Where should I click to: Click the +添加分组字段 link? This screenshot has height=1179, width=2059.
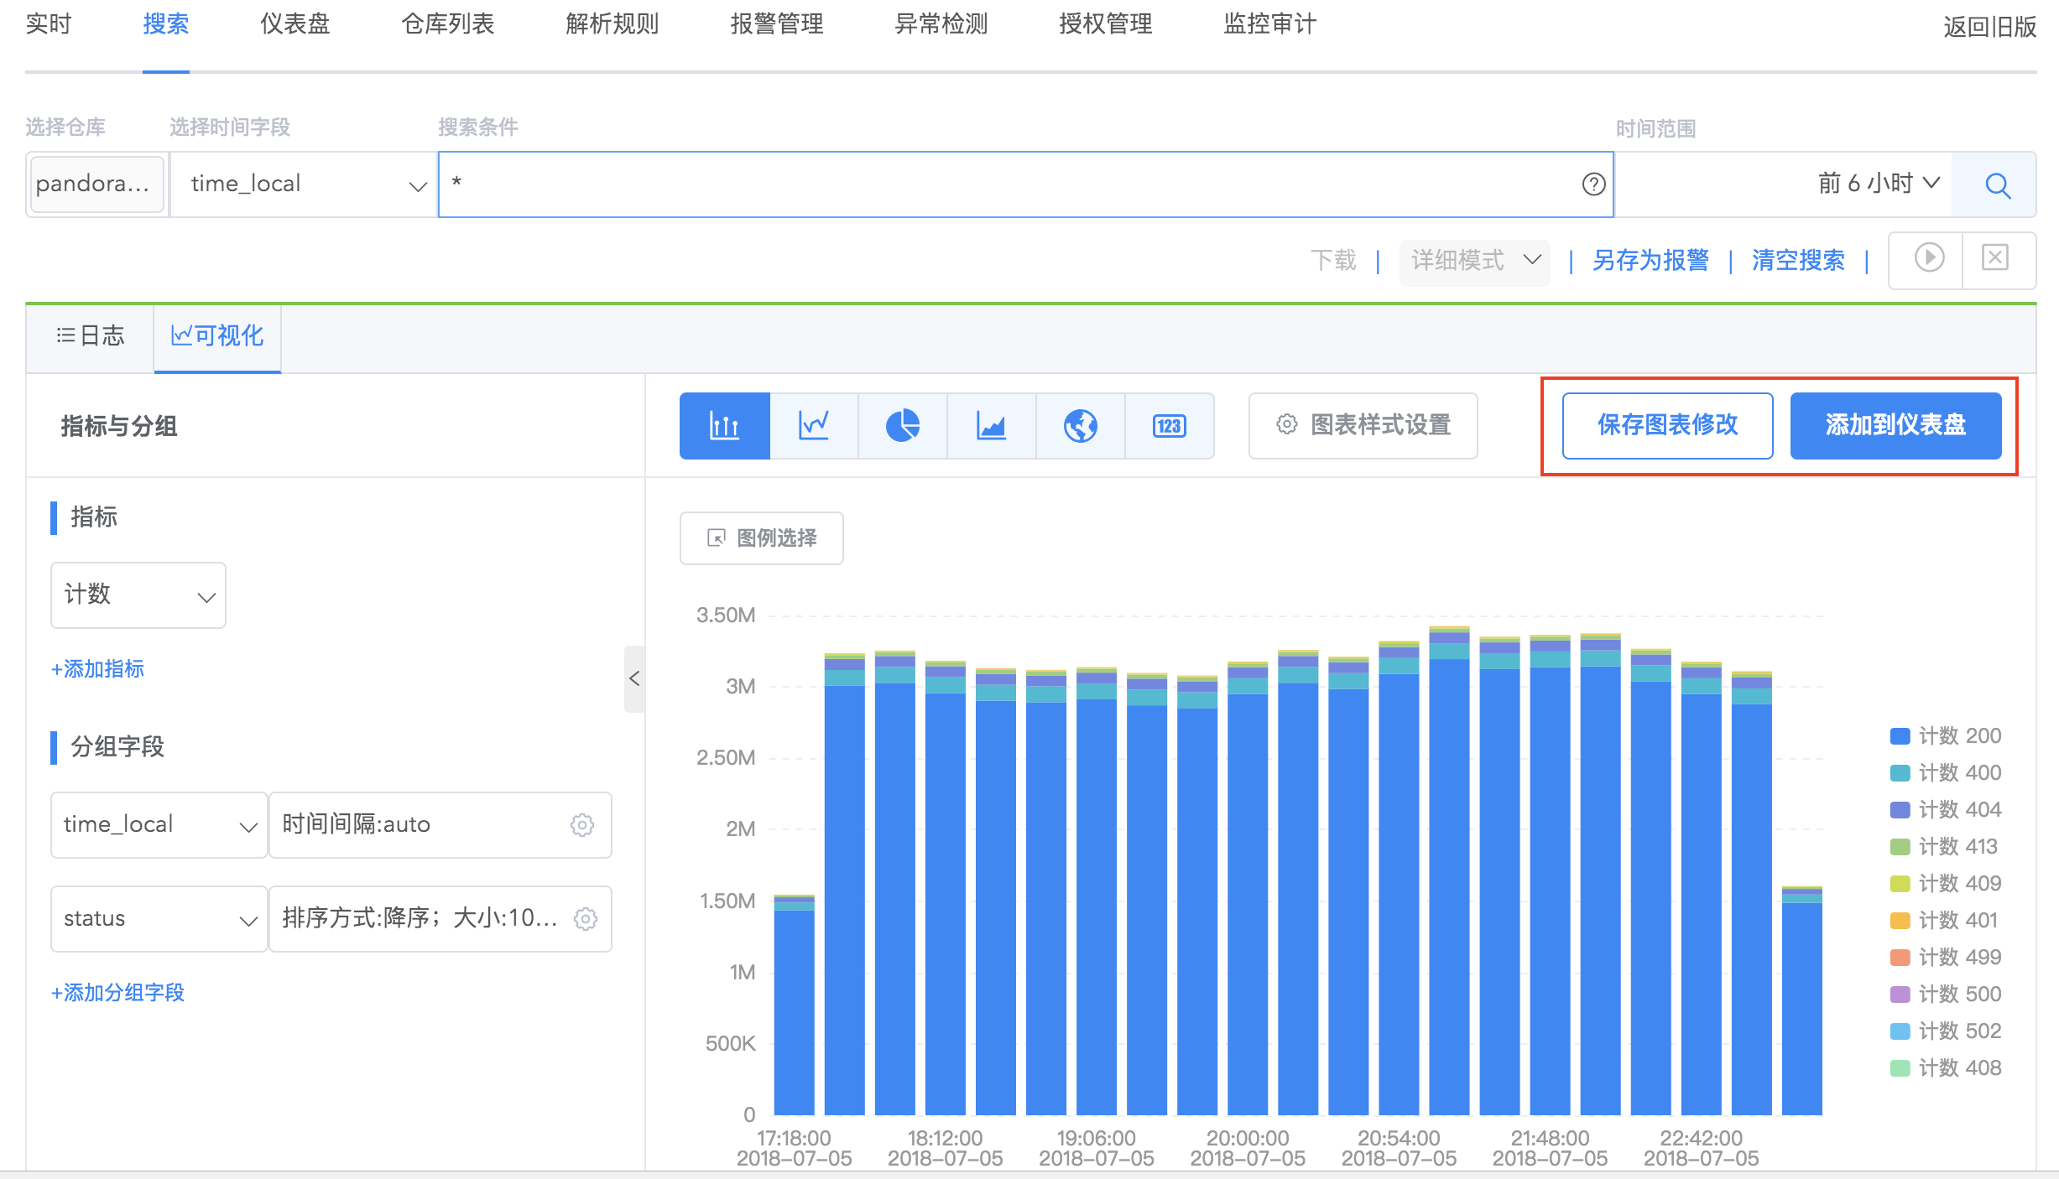117,993
